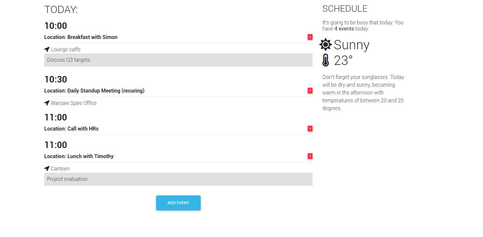Click the minus icon on Call with HRs
This screenshot has width=483, height=237.
click(x=310, y=128)
